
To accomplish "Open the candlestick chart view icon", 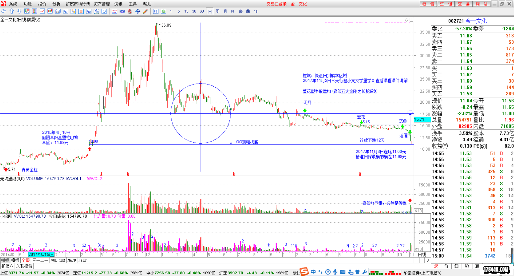I will 50,11.
